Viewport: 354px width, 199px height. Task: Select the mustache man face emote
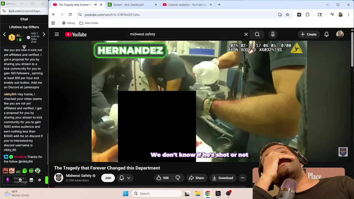(5, 171)
